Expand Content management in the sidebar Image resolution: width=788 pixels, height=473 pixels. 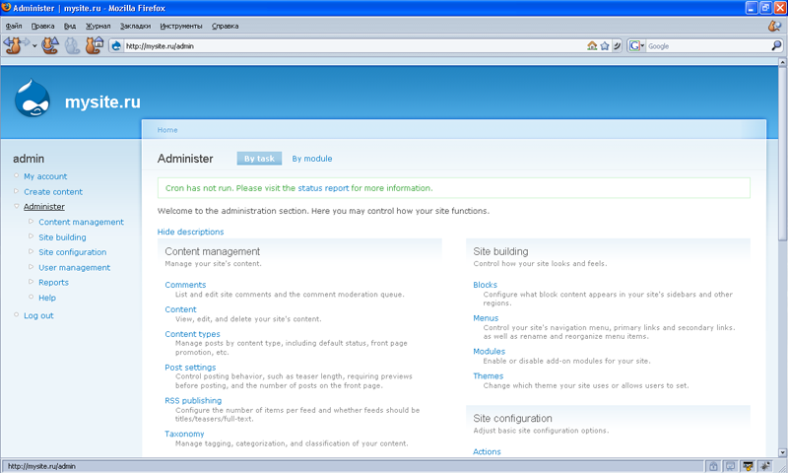tap(81, 222)
